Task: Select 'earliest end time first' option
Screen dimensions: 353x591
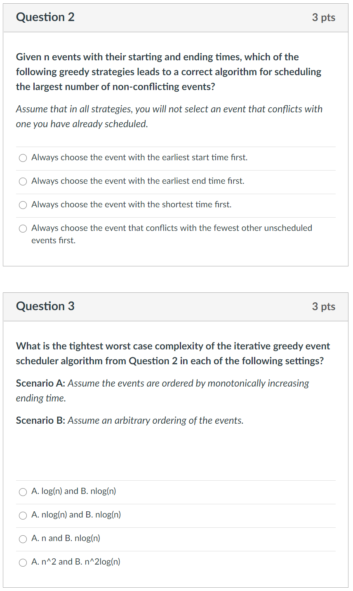Action: (x=23, y=181)
